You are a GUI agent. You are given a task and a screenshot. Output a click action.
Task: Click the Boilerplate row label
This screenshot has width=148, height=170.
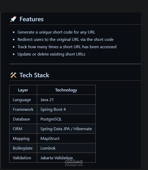tap(23, 148)
